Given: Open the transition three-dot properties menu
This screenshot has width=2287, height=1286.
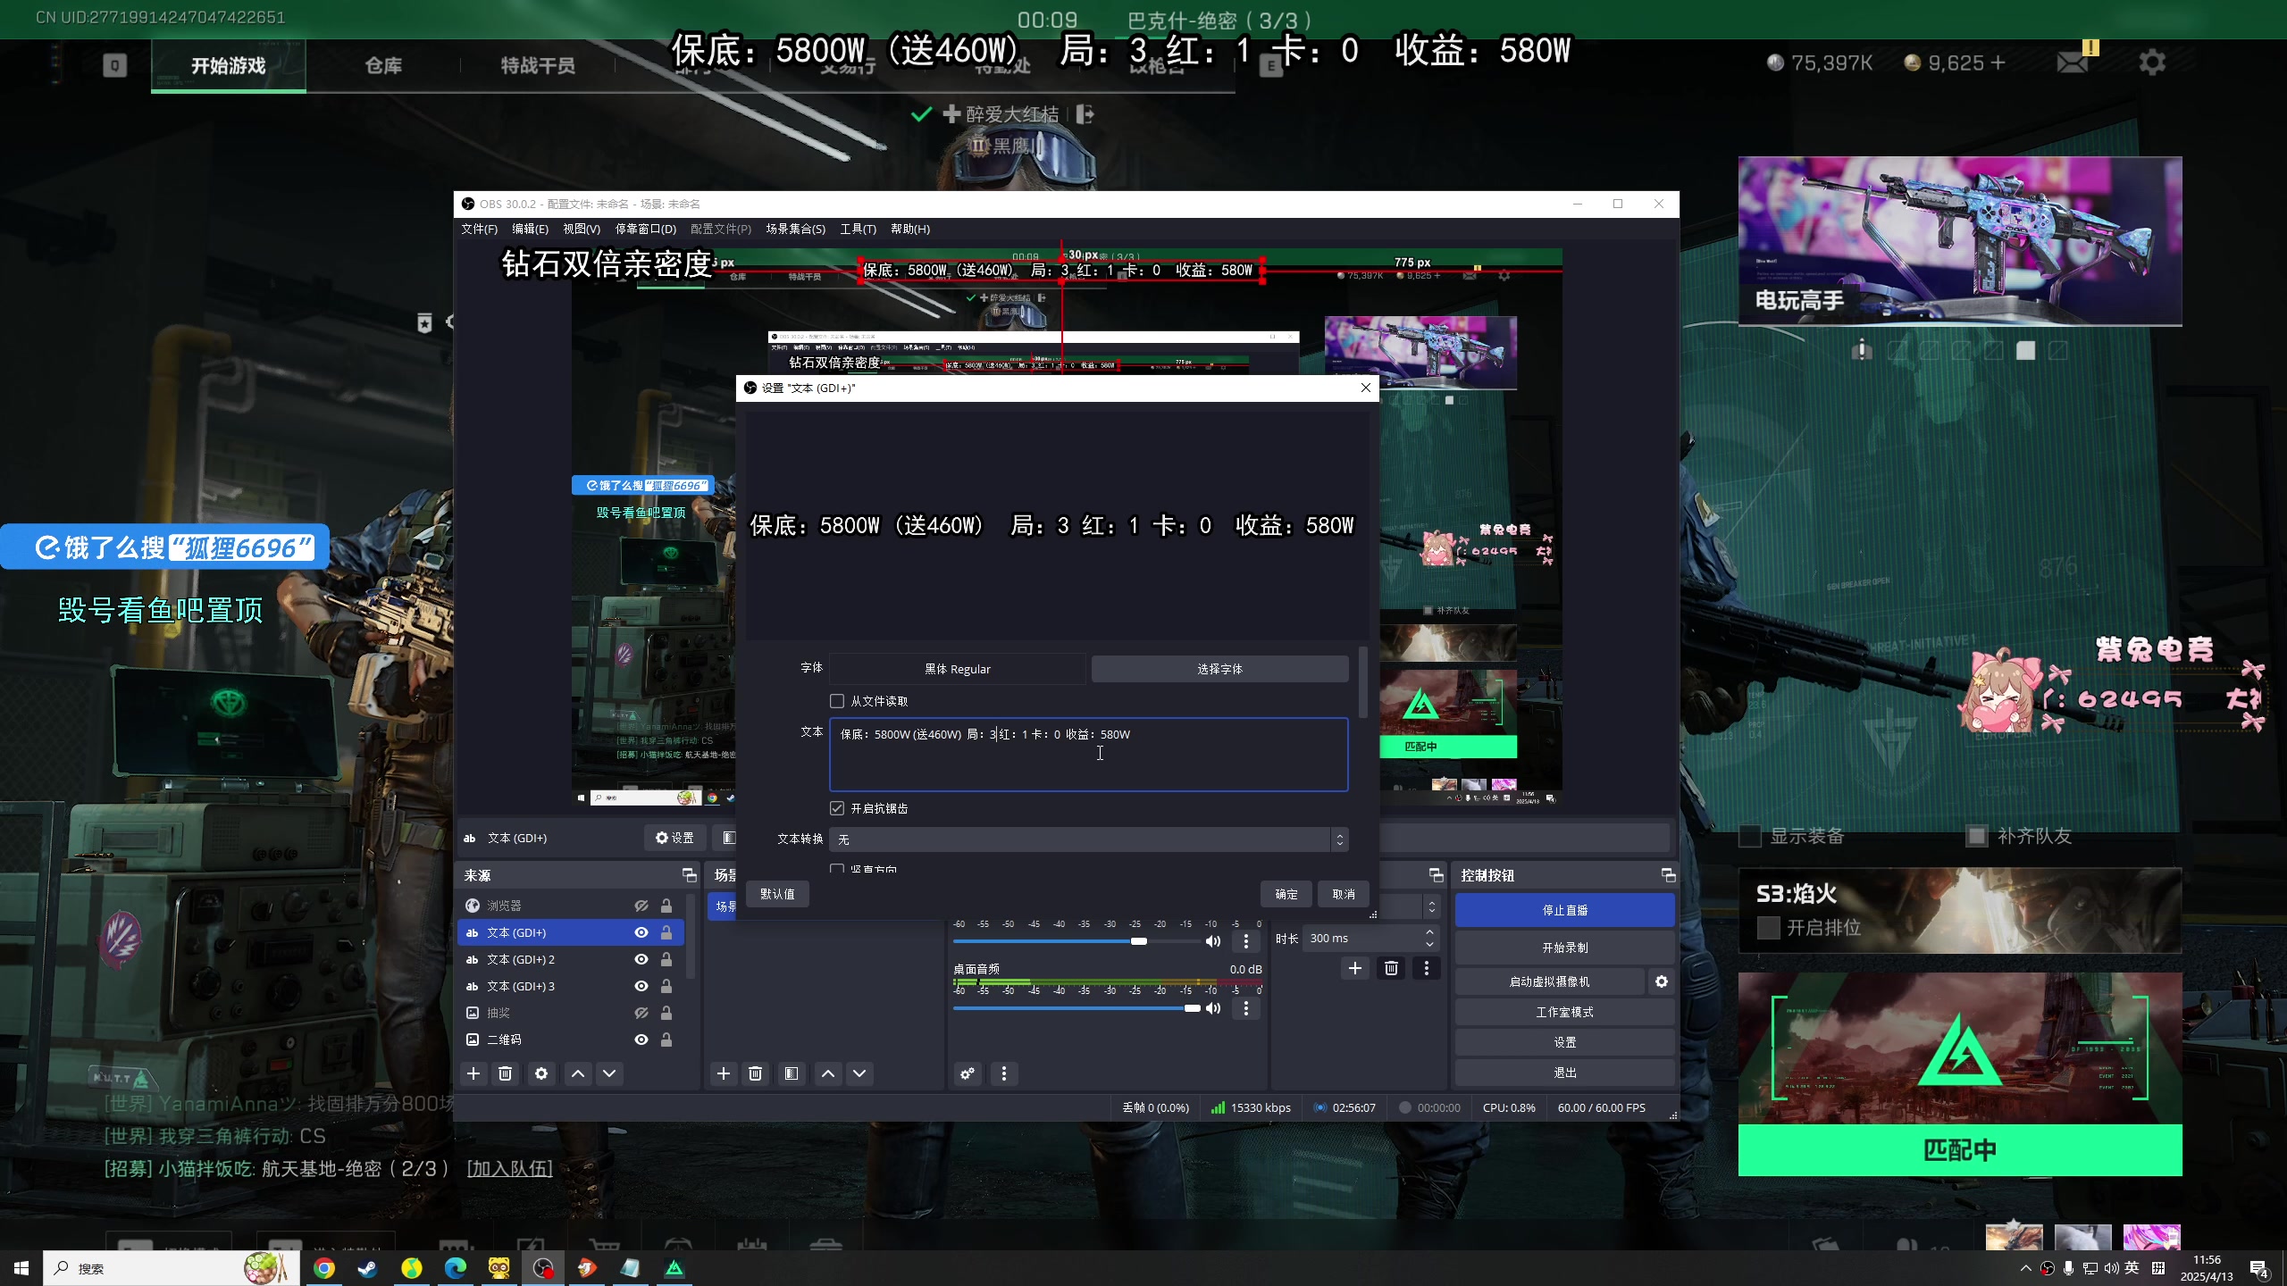Looking at the screenshot, I should pos(1427,968).
